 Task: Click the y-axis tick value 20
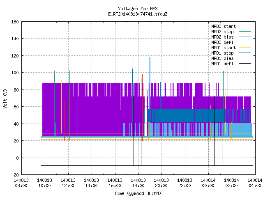click(16, 141)
